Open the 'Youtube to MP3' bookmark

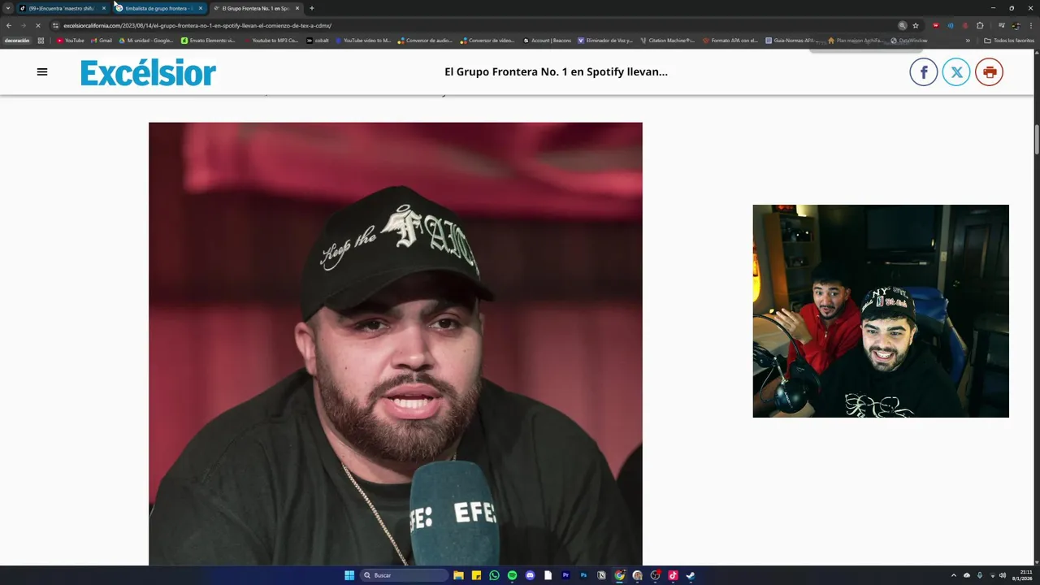(271, 41)
